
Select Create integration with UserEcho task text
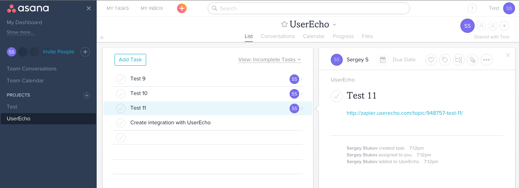170,123
